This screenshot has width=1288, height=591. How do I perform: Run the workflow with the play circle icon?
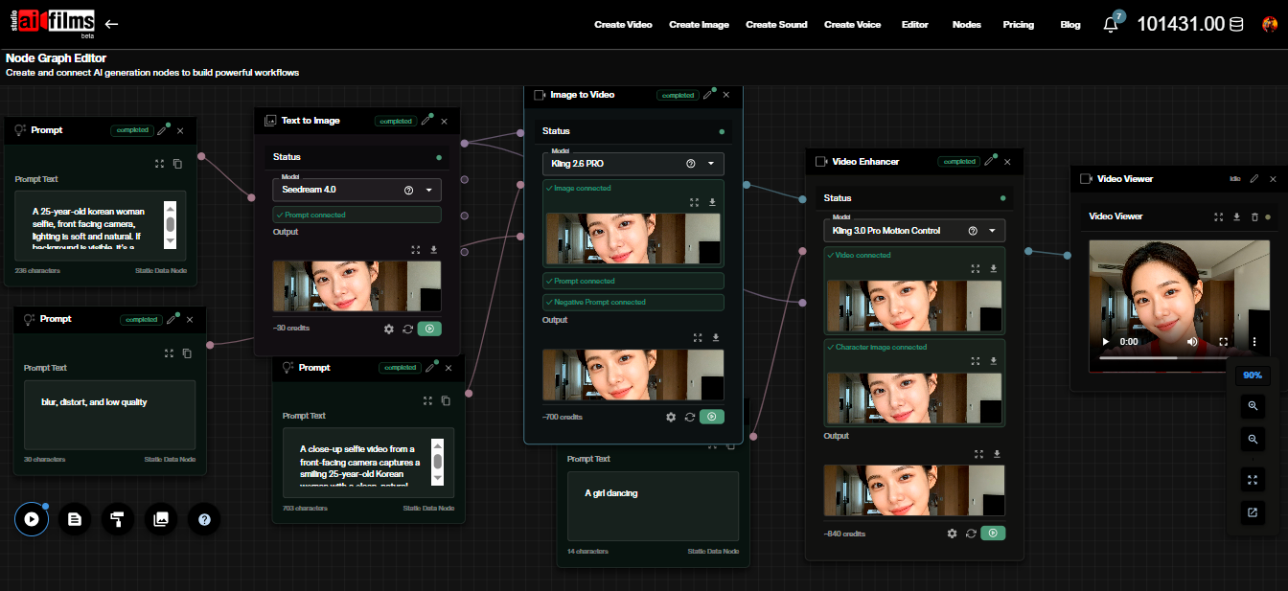32,518
